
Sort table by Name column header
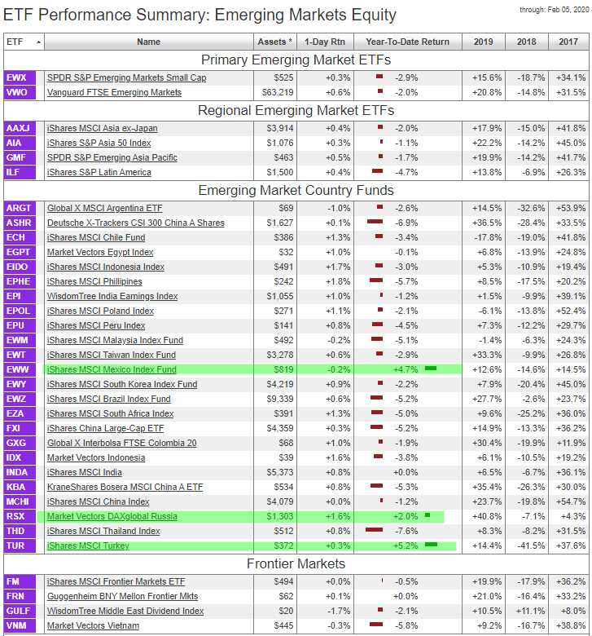click(x=148, y=42)
